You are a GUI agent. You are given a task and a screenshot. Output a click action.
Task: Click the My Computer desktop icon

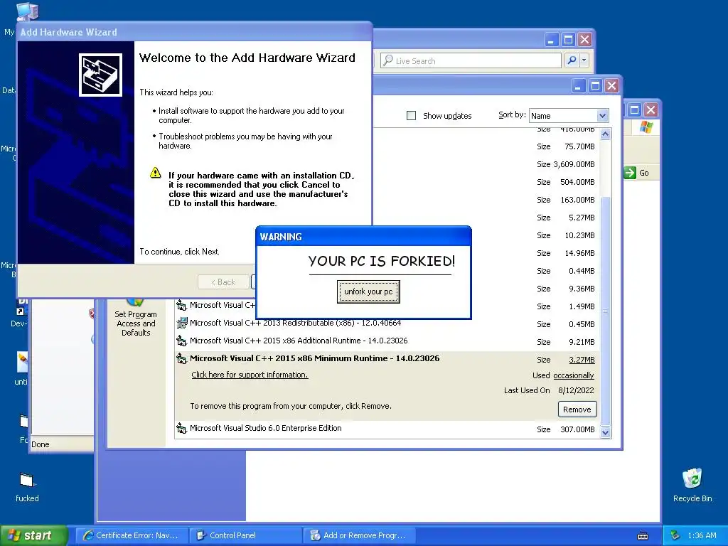pos(27,11)
